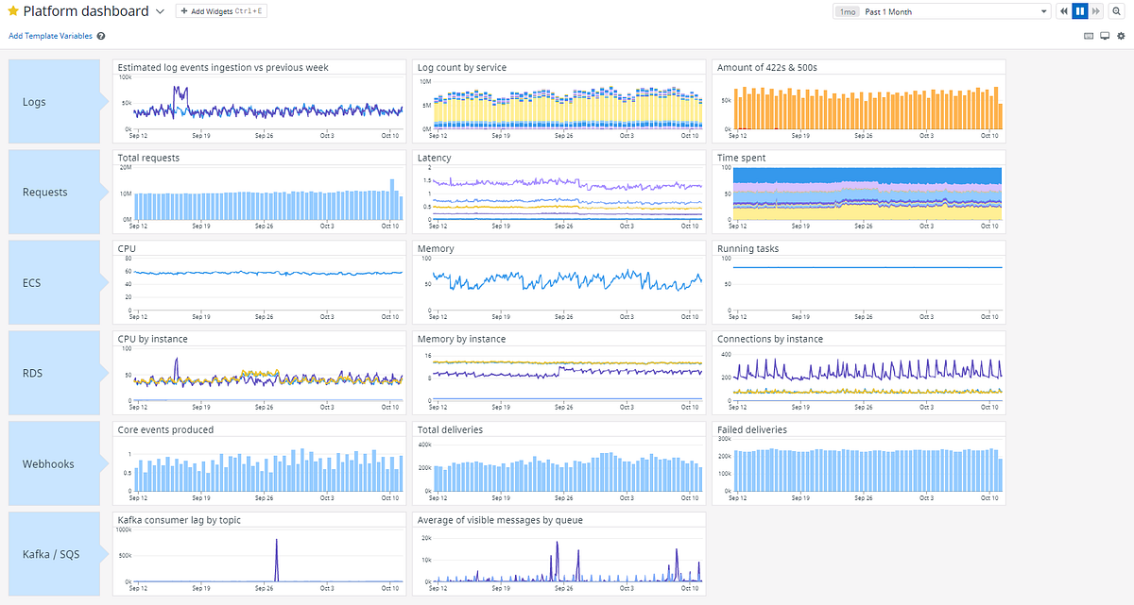The image size is (1134, 605).
Task: Expand the Platform dashboard title chevron
Action: tap(161, 10)
